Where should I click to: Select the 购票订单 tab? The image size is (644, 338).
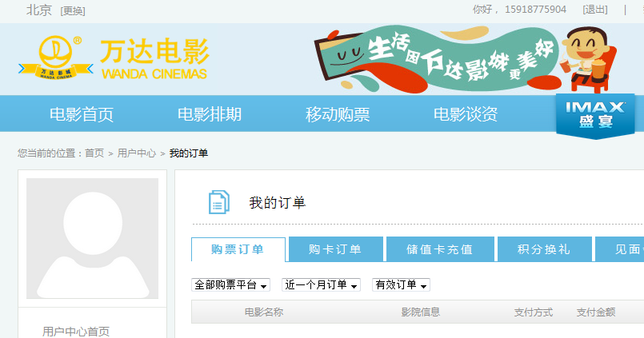(x=238, y=249)
